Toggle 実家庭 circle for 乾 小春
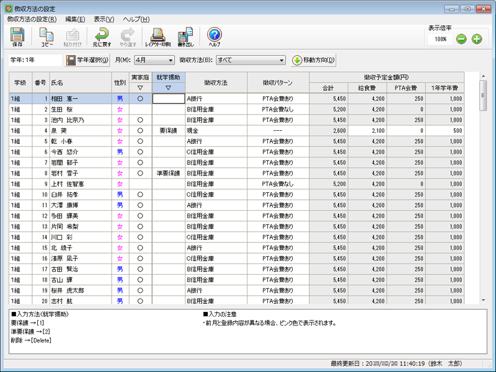 (141, 141)
